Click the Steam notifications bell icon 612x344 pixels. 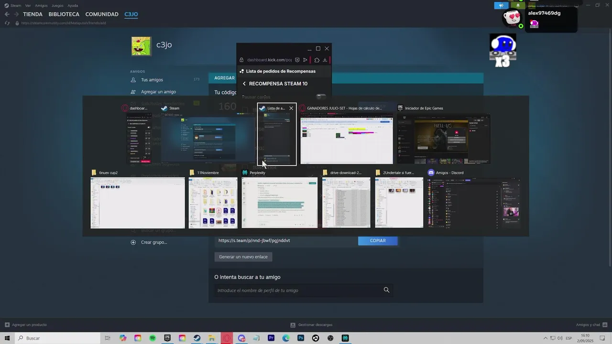[518, 6]
